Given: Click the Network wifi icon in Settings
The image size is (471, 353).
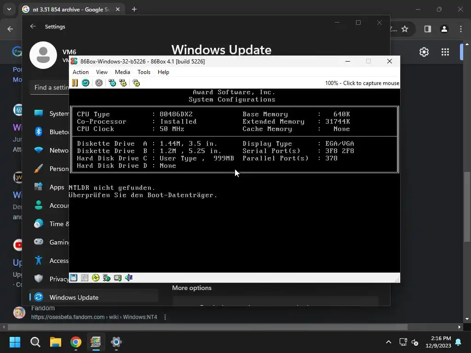Looking at the screenshot, I should point(39,150).
